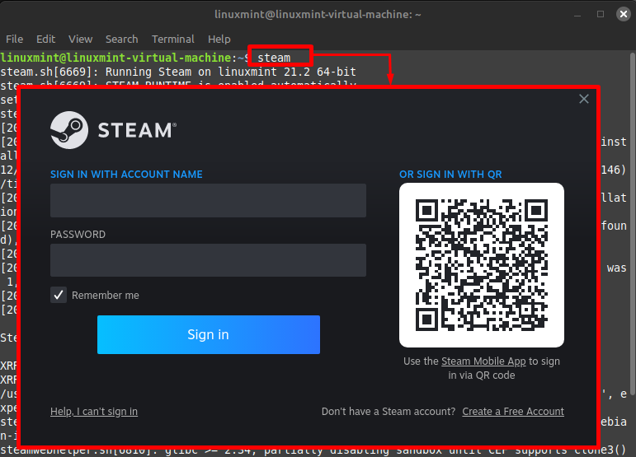
Task: Click the Steam logo icon
Action: coord(69,130)
